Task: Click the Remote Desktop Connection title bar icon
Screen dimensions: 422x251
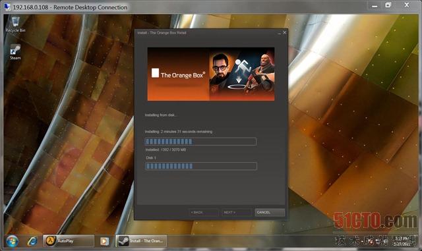Action: pos(7,7)
